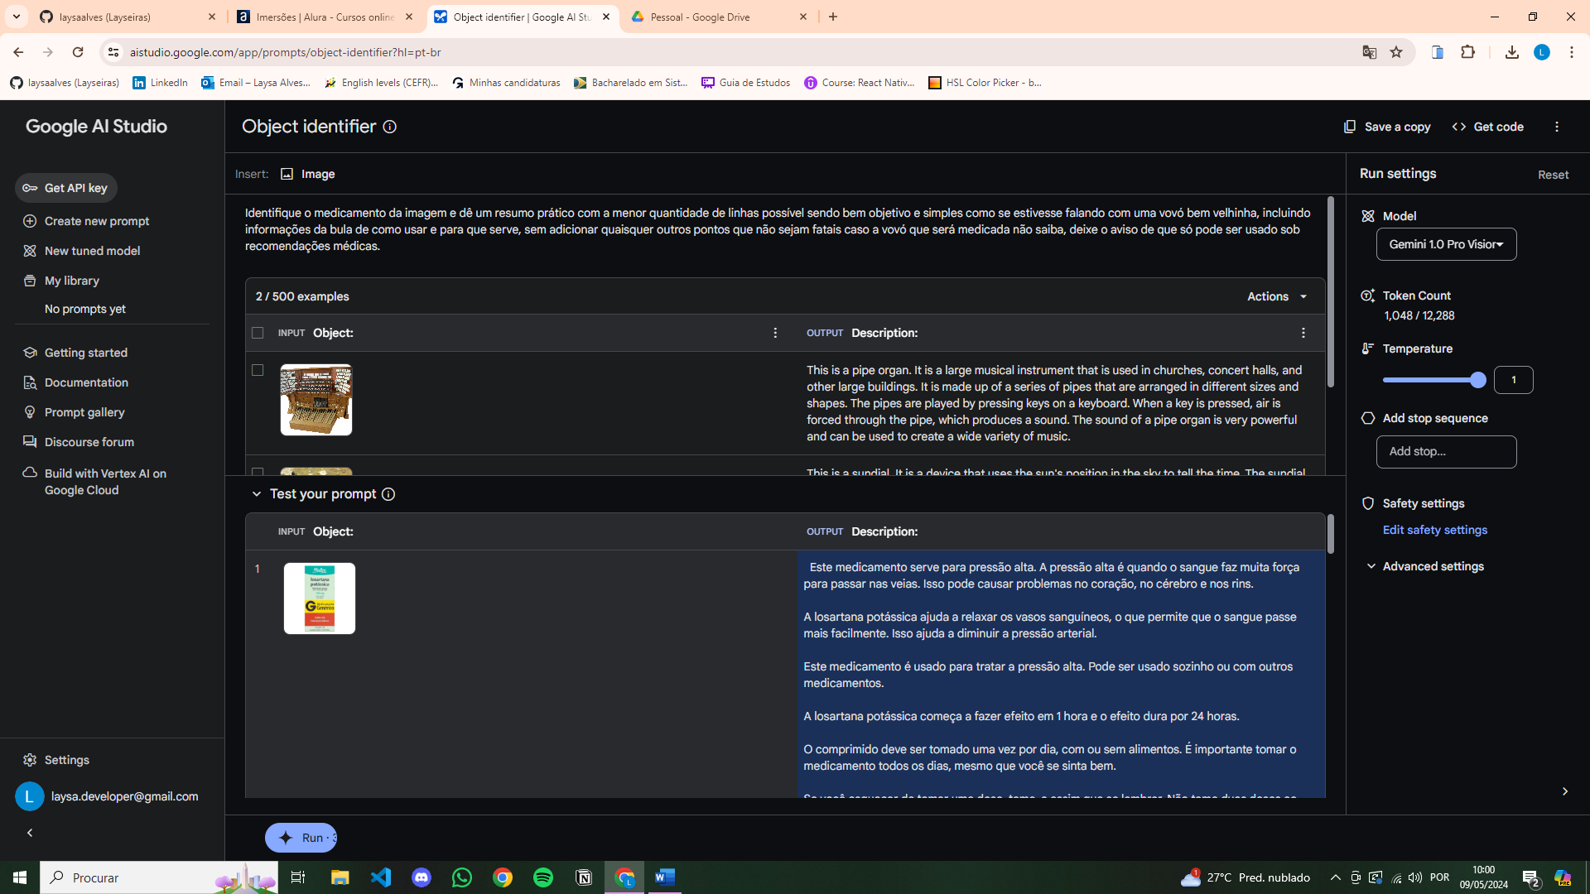This screenshot has height=894, width=1590.
Task: Click the Temperature slider handle
Action: click(1477, 380)
